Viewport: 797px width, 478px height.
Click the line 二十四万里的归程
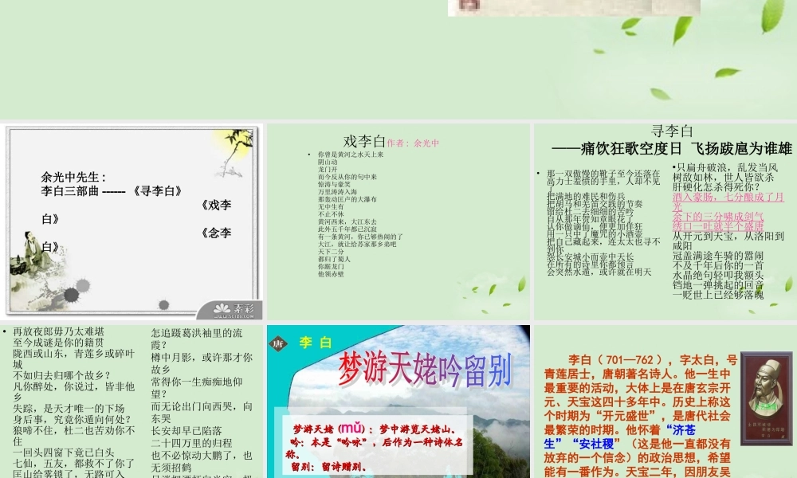[x=191, y=443]
